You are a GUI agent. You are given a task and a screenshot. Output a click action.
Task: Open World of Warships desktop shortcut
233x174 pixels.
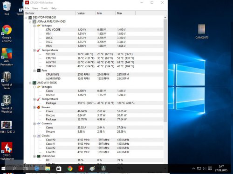tap(7, 104)
